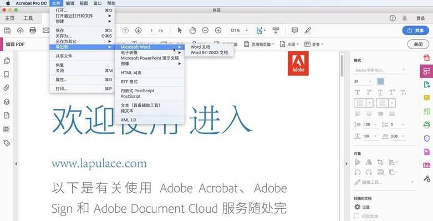Add a comment with speech bubble icon
Screen dimensions: 433x221
tap(295, 30)
